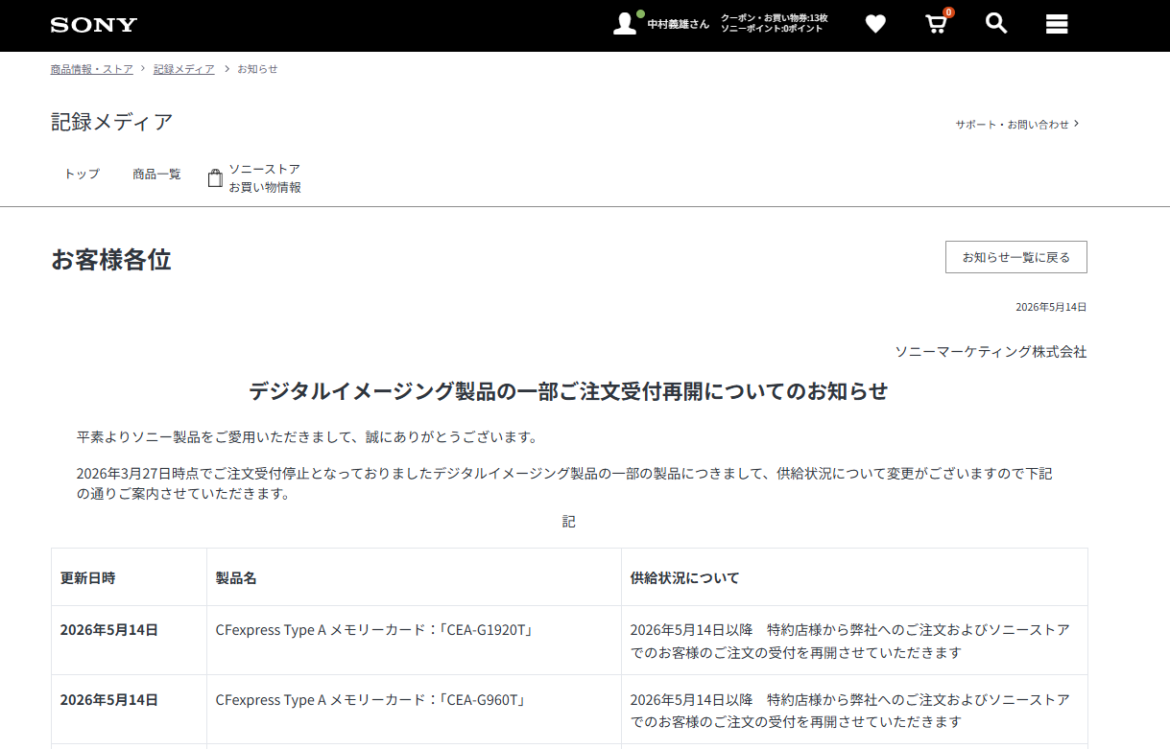Select the 商品一覧 tab
1170x749 pixels.
click(156, 175)
